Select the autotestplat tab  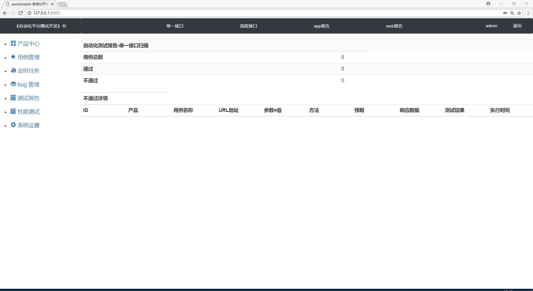pos(30,4)
